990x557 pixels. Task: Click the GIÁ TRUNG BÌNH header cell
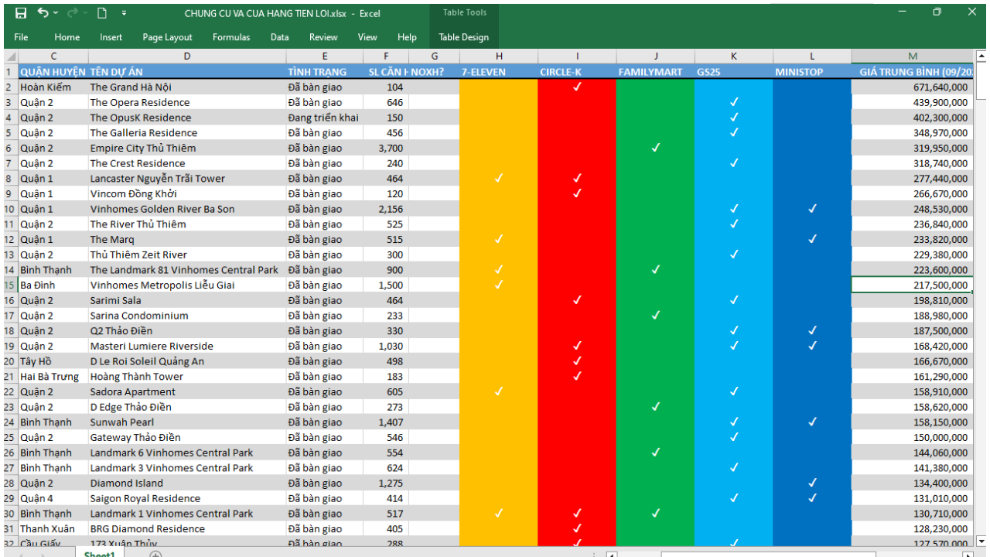(913, 72)
